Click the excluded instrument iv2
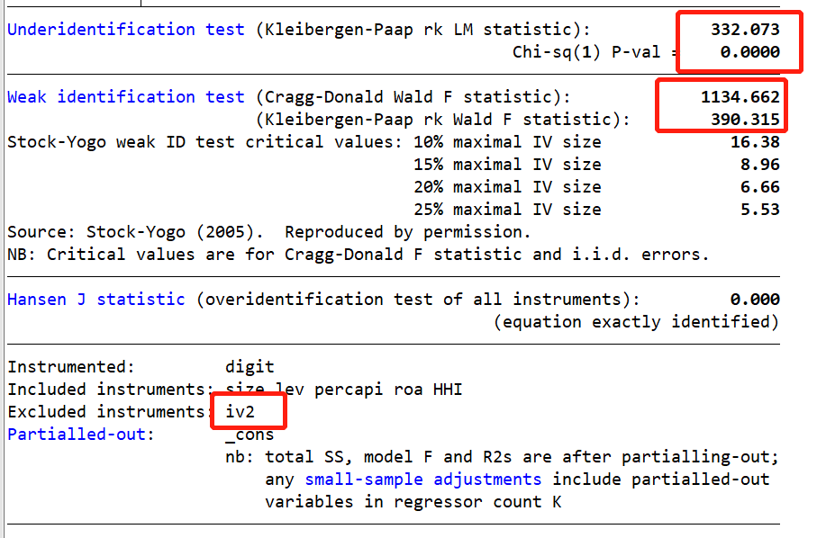The width and height of the screenshot is (826, 538). [x=241, y=412]
